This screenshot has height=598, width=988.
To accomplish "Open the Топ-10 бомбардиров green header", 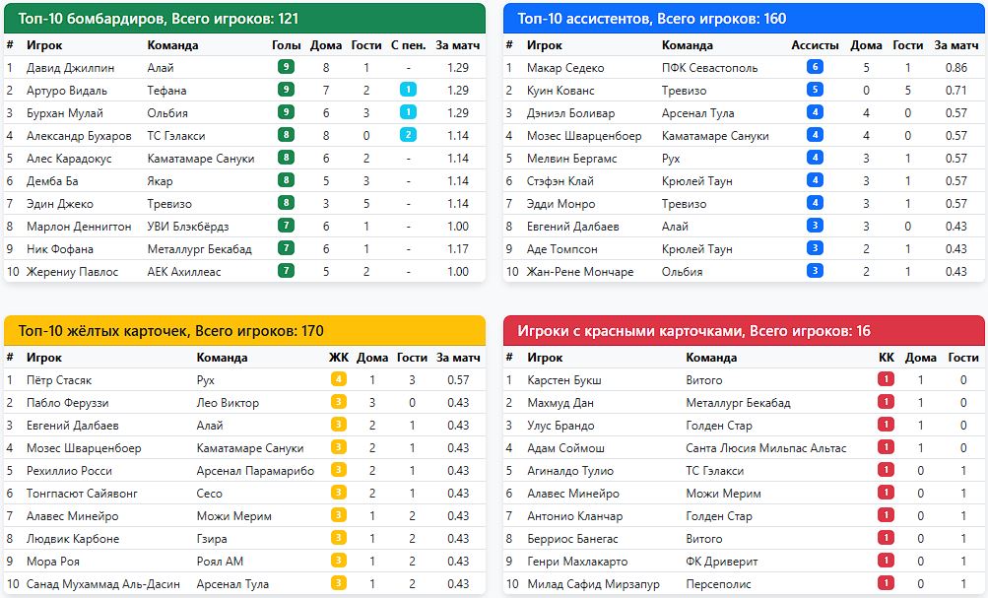I will pyautogui.click(x=244, y=19).
